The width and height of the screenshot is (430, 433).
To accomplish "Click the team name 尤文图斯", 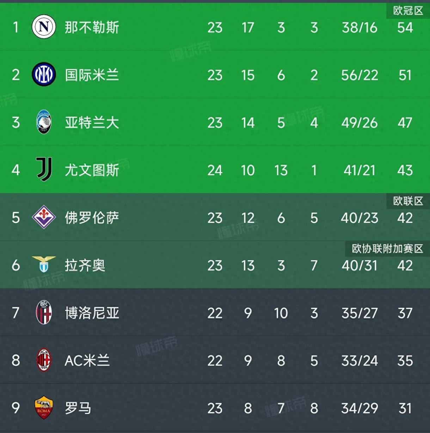I will pos(91,170).
